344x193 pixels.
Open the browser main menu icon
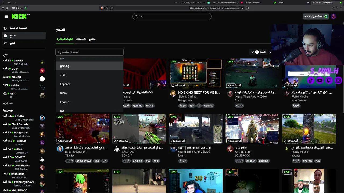[3, 8]
